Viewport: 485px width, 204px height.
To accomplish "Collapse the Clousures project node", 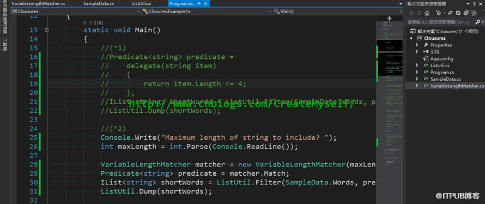I will [x=411, y=38].
